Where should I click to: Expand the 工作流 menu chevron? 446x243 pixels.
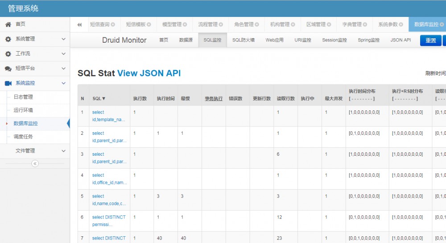(x=63, y=54)
